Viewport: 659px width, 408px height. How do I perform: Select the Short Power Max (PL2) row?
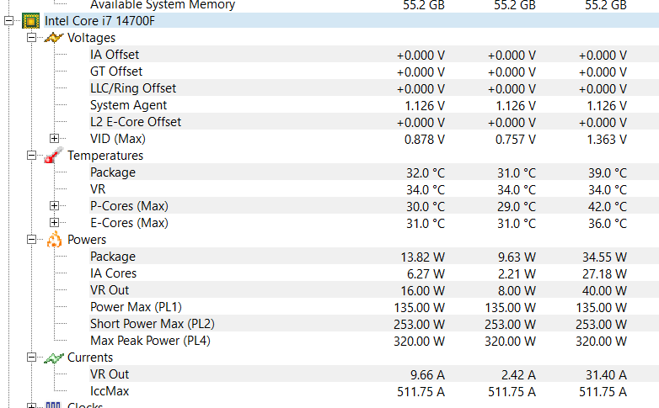(x=374, y=324)
